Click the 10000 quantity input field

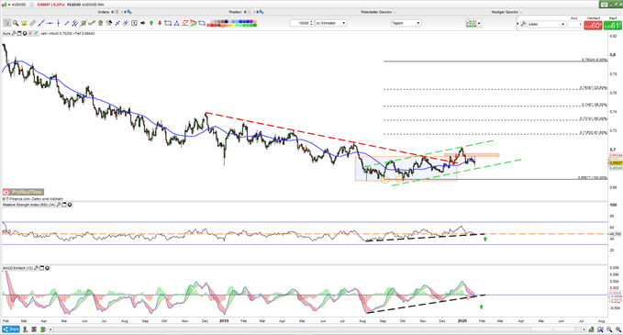[x=300, y=23]
